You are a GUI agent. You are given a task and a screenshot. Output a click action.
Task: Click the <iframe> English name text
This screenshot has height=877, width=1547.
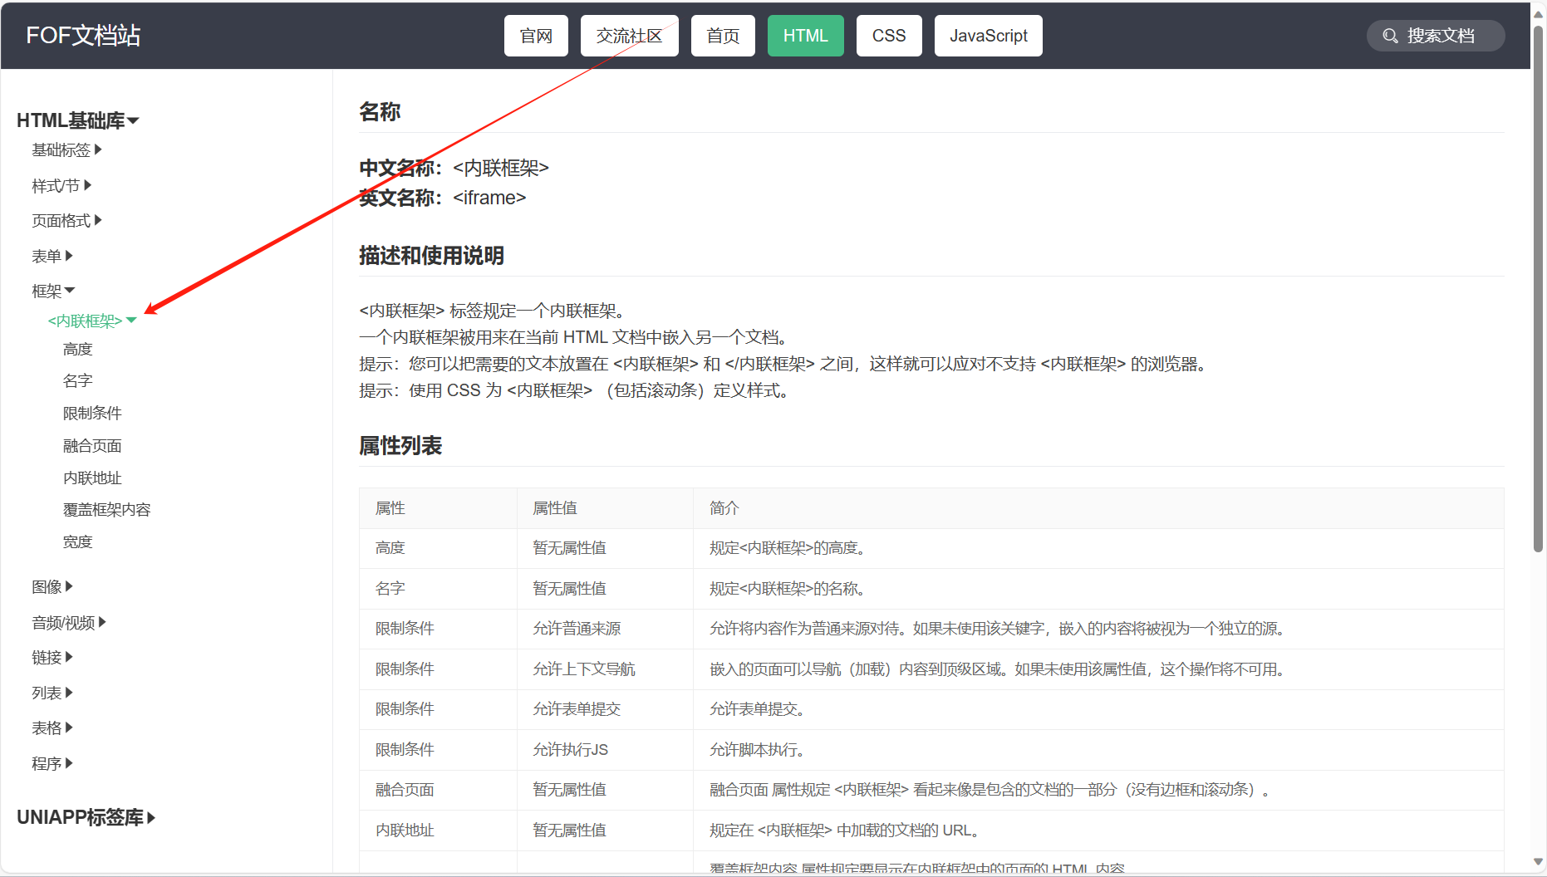489,198
